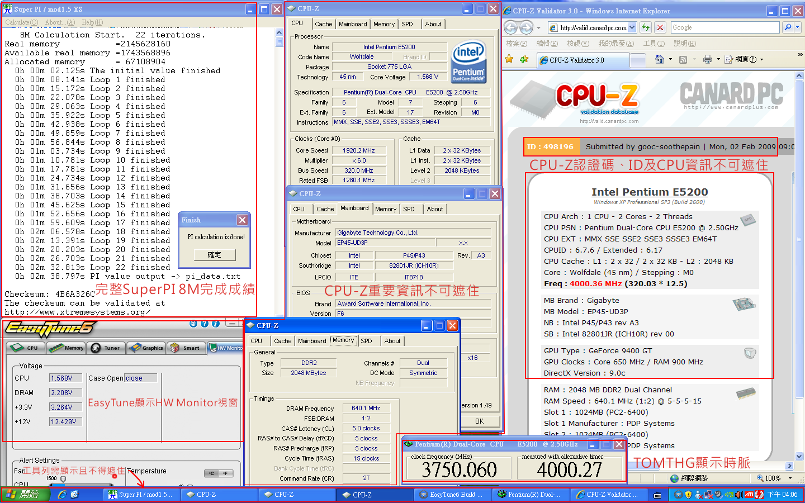Switch to EasyTune6 Build taskbar button
805x503 pixels.
click(x=453, y=495)
